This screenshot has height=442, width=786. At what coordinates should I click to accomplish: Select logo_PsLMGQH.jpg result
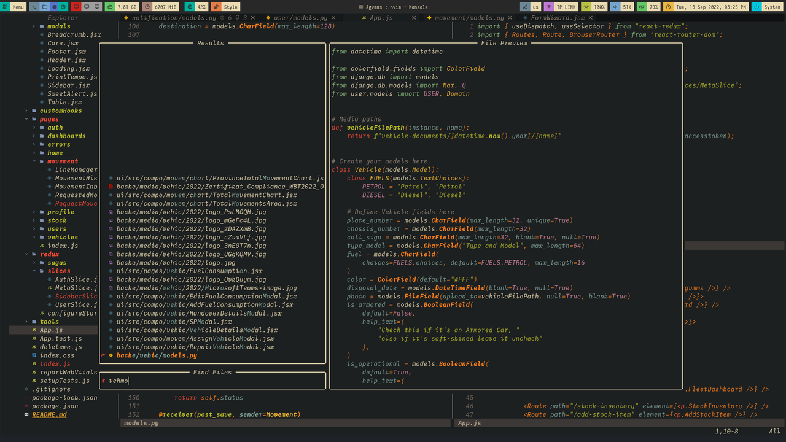191,212
